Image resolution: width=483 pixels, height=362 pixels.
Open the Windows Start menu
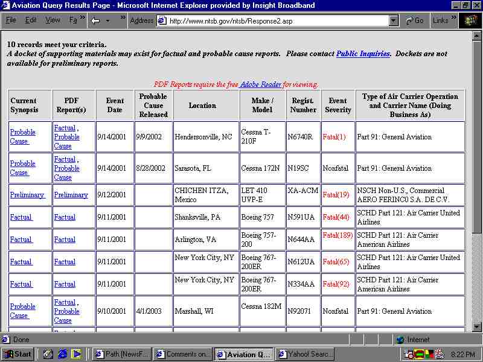click(x=18, y=354)
